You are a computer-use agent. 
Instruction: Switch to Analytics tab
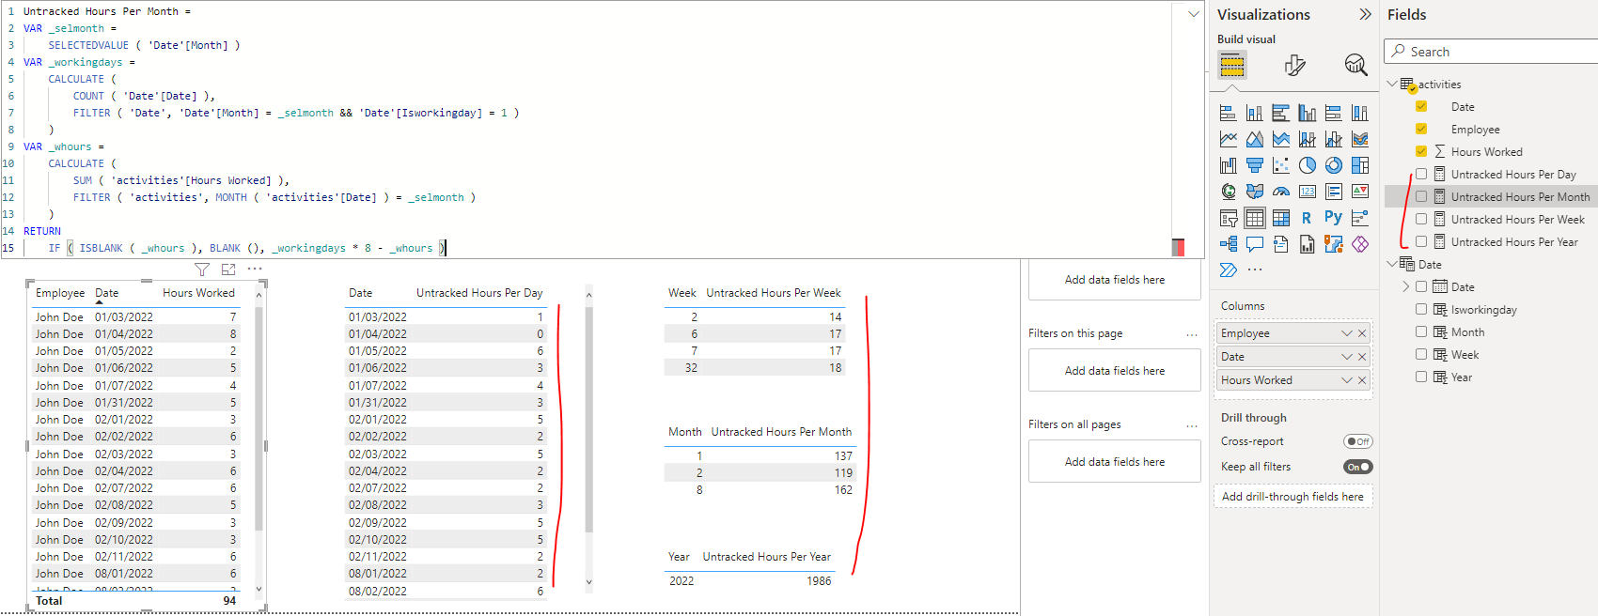click(1355, 65)
